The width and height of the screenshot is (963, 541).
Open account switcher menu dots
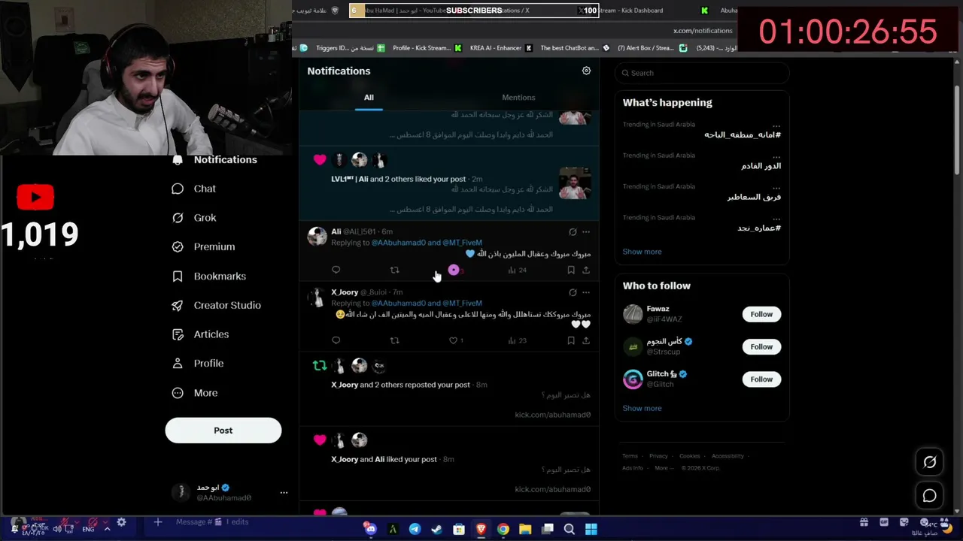pos(284,493)
